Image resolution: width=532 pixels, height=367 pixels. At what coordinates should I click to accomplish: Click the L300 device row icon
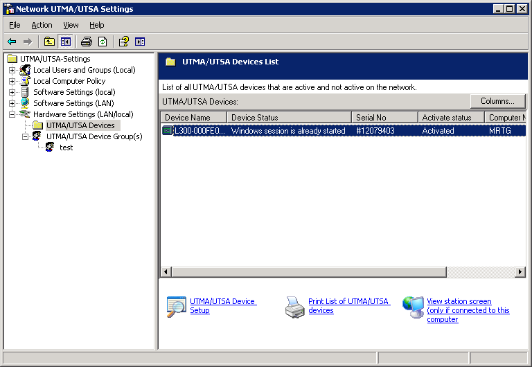tap(167, 131)
